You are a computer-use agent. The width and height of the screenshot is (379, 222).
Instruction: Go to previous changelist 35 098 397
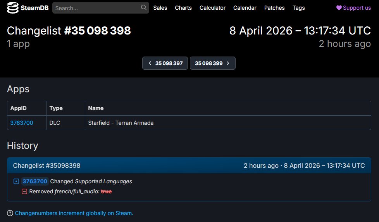click(165, 63)
